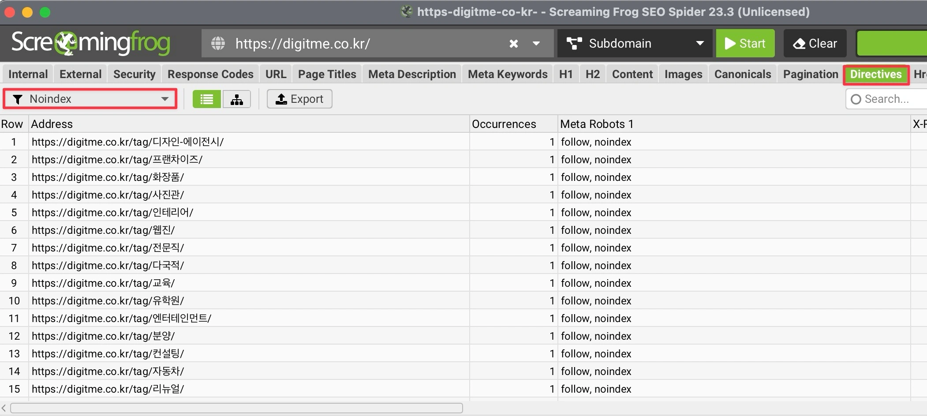
Task: Click the macOS minimize (yellow) button
Action: [27, 12]
